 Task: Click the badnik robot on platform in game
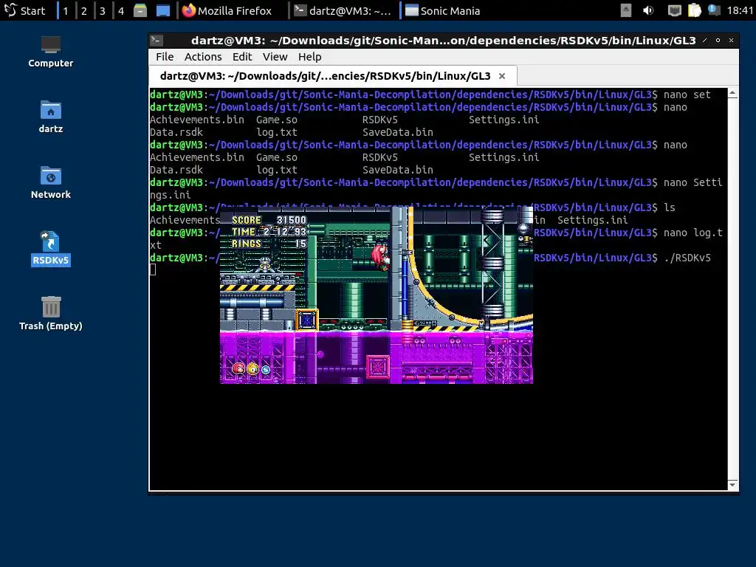[x=265, y=266]
